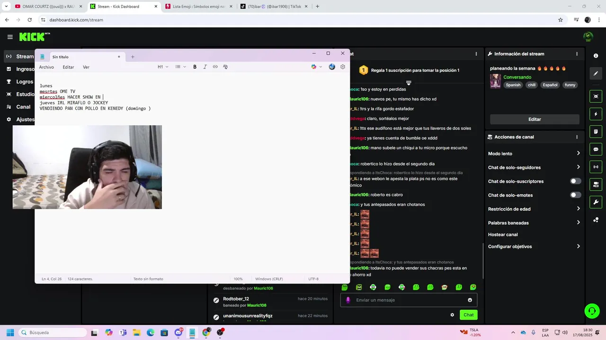Select the Spanish tag
The width and height of the screenshot is (606, 340).
(x=513, y=85)
